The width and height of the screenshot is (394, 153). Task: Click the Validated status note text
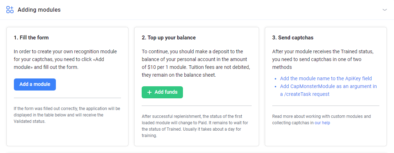pyautogui.click(x=67, y=115)
